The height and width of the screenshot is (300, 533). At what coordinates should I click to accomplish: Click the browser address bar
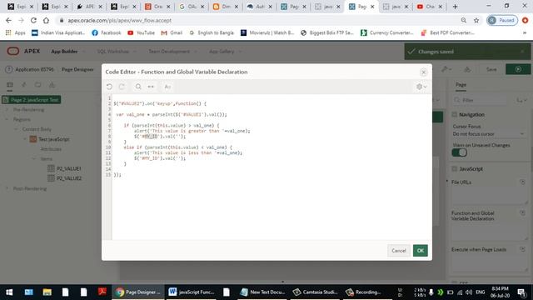coord(258,20)
